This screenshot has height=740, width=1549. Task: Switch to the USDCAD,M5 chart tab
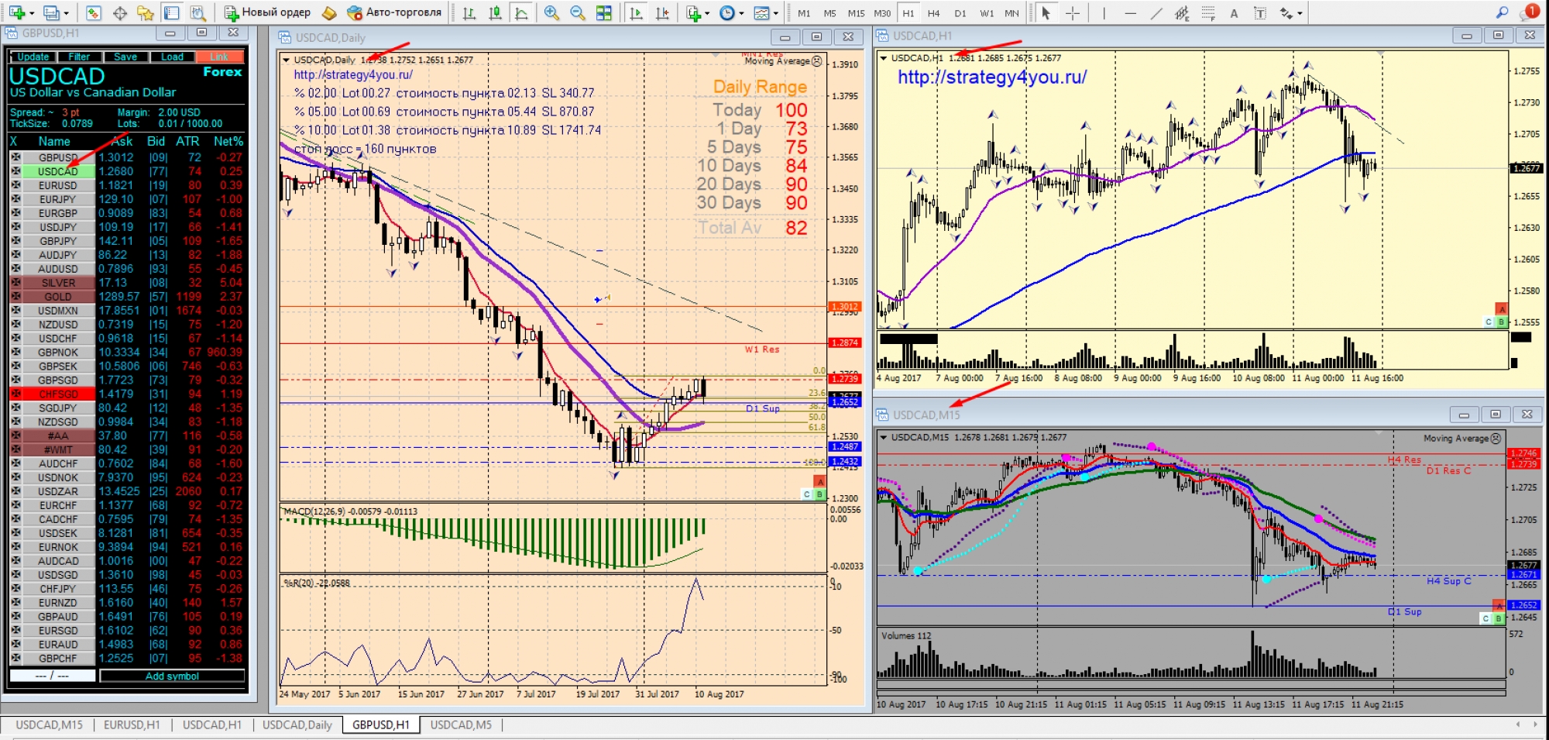click(x=461, y=725)
